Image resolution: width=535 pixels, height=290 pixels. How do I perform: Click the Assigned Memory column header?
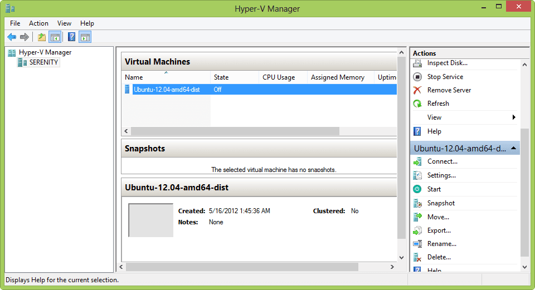341,77
